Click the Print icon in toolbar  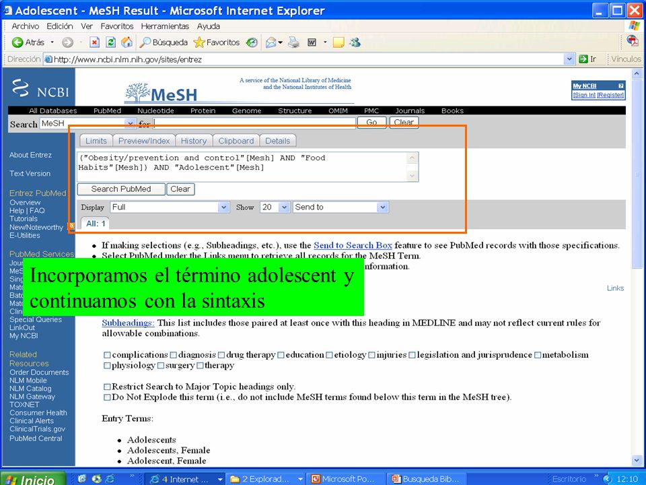294,42
